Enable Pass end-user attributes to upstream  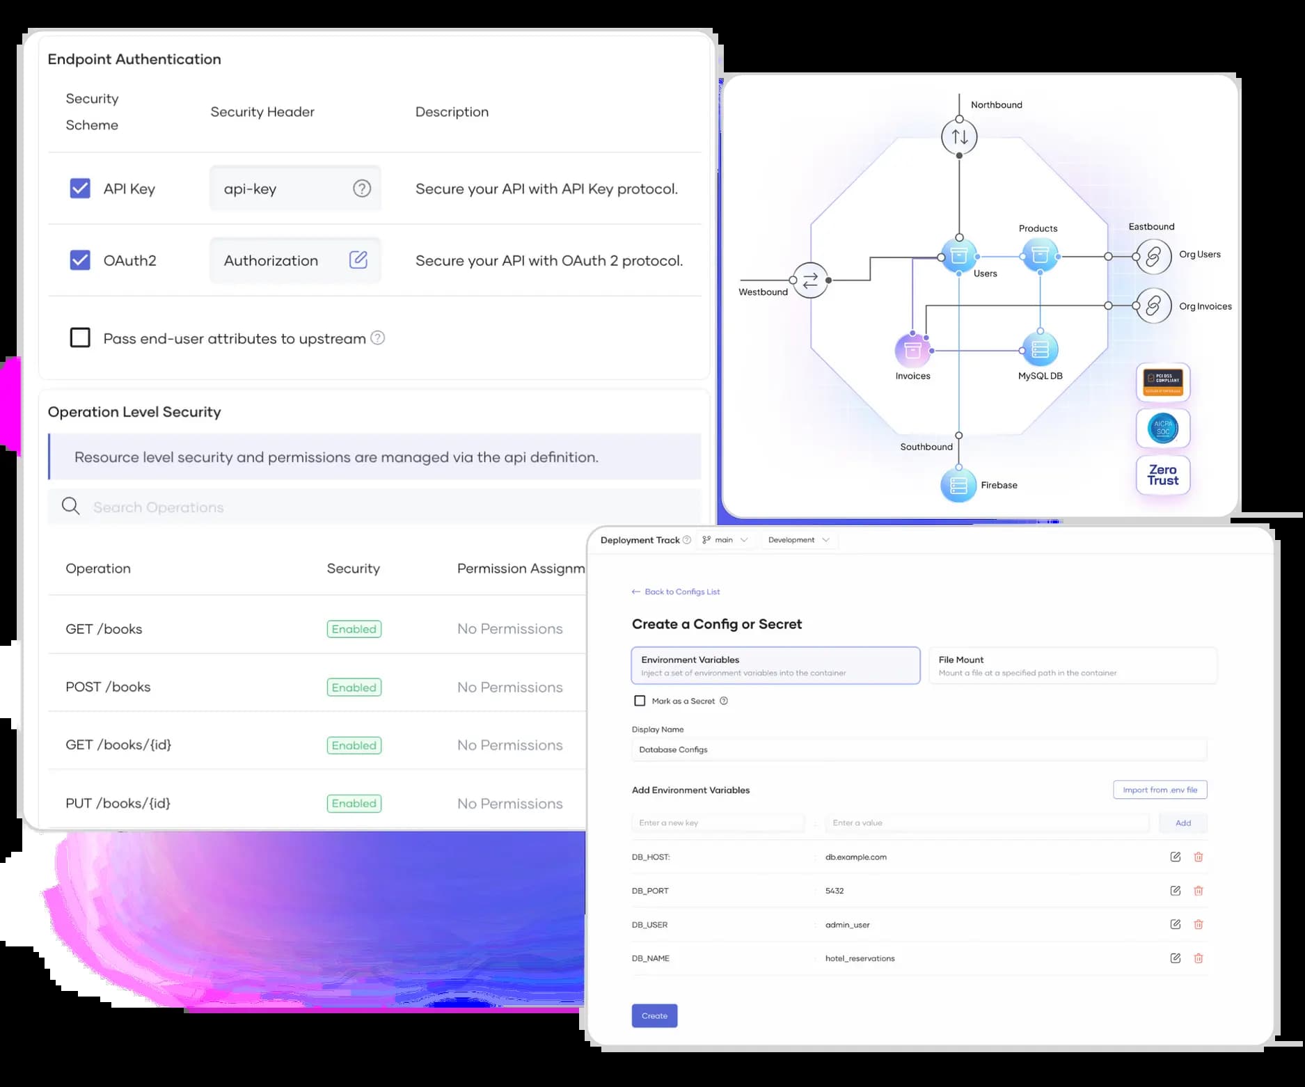coord(80,338)
